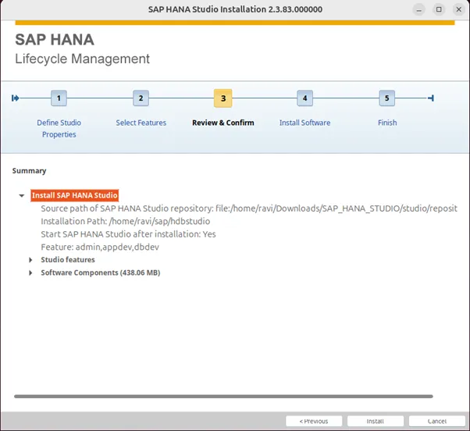Click Feature: admin,appdev,dbdev line
This screenshot has height=431, width=470.
point(100,247)
